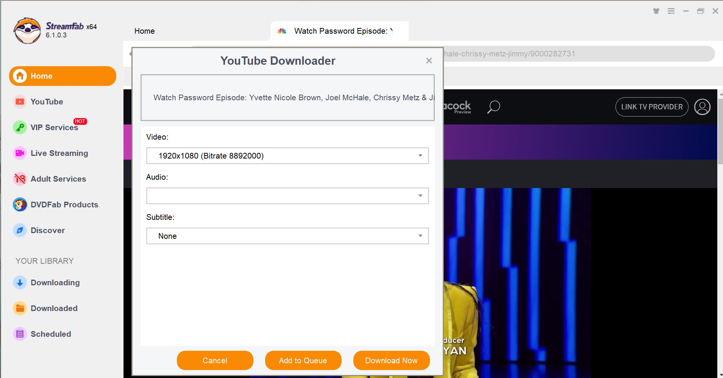Click the URL address bar
The width and height of the screenshot is (723, 378).
pyautogui.click(x=579, y=54)
